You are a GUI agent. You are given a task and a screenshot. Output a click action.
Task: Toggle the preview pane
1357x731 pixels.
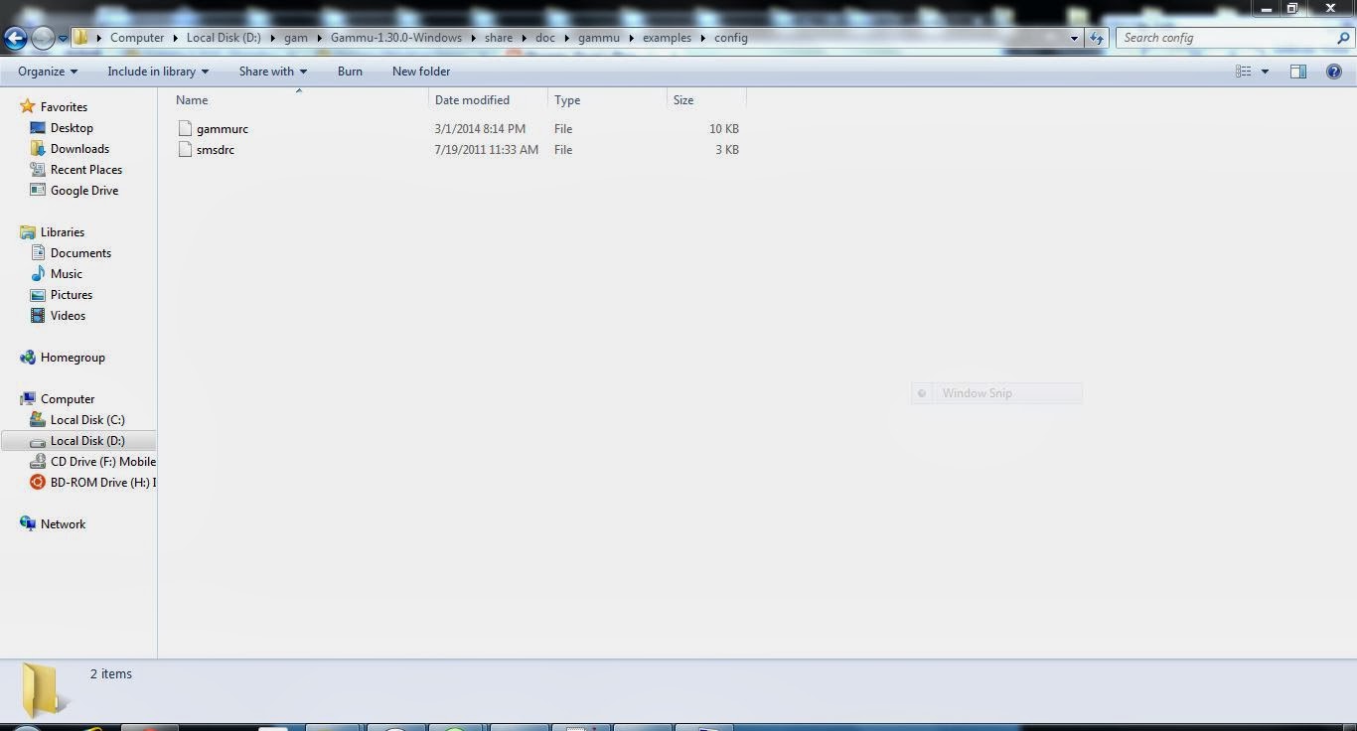pos(1298,72)
